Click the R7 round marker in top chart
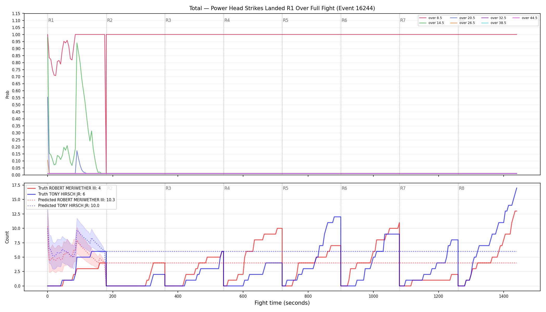 403,20
